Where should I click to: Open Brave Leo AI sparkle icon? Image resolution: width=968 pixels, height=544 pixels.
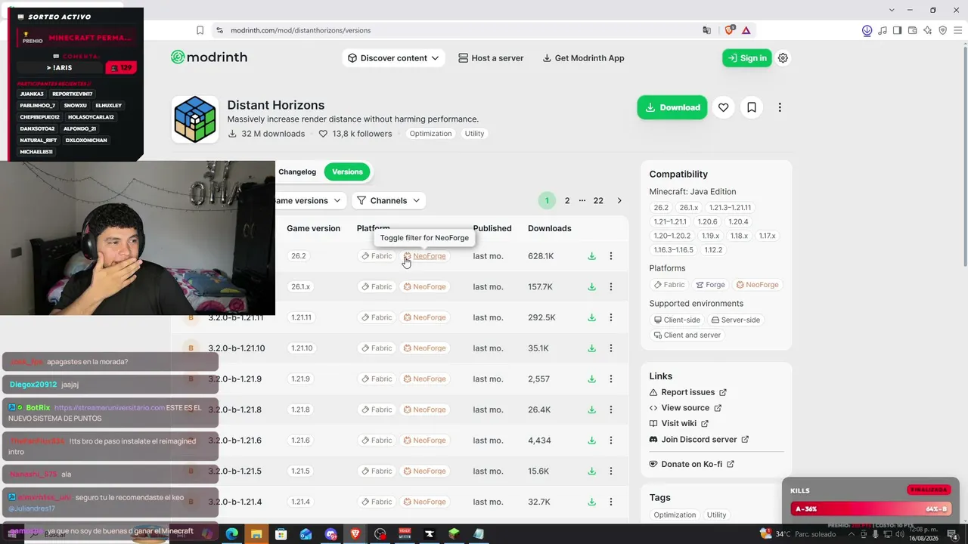pos(927,30)
